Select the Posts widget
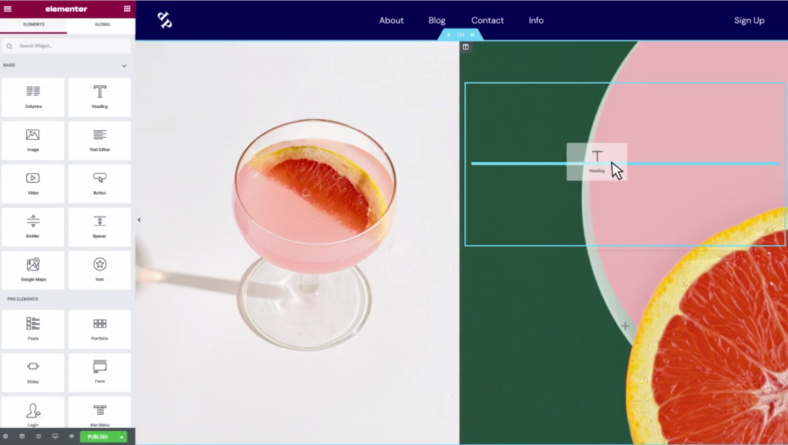This screenshot has width=788, height=445. [33, 329]
